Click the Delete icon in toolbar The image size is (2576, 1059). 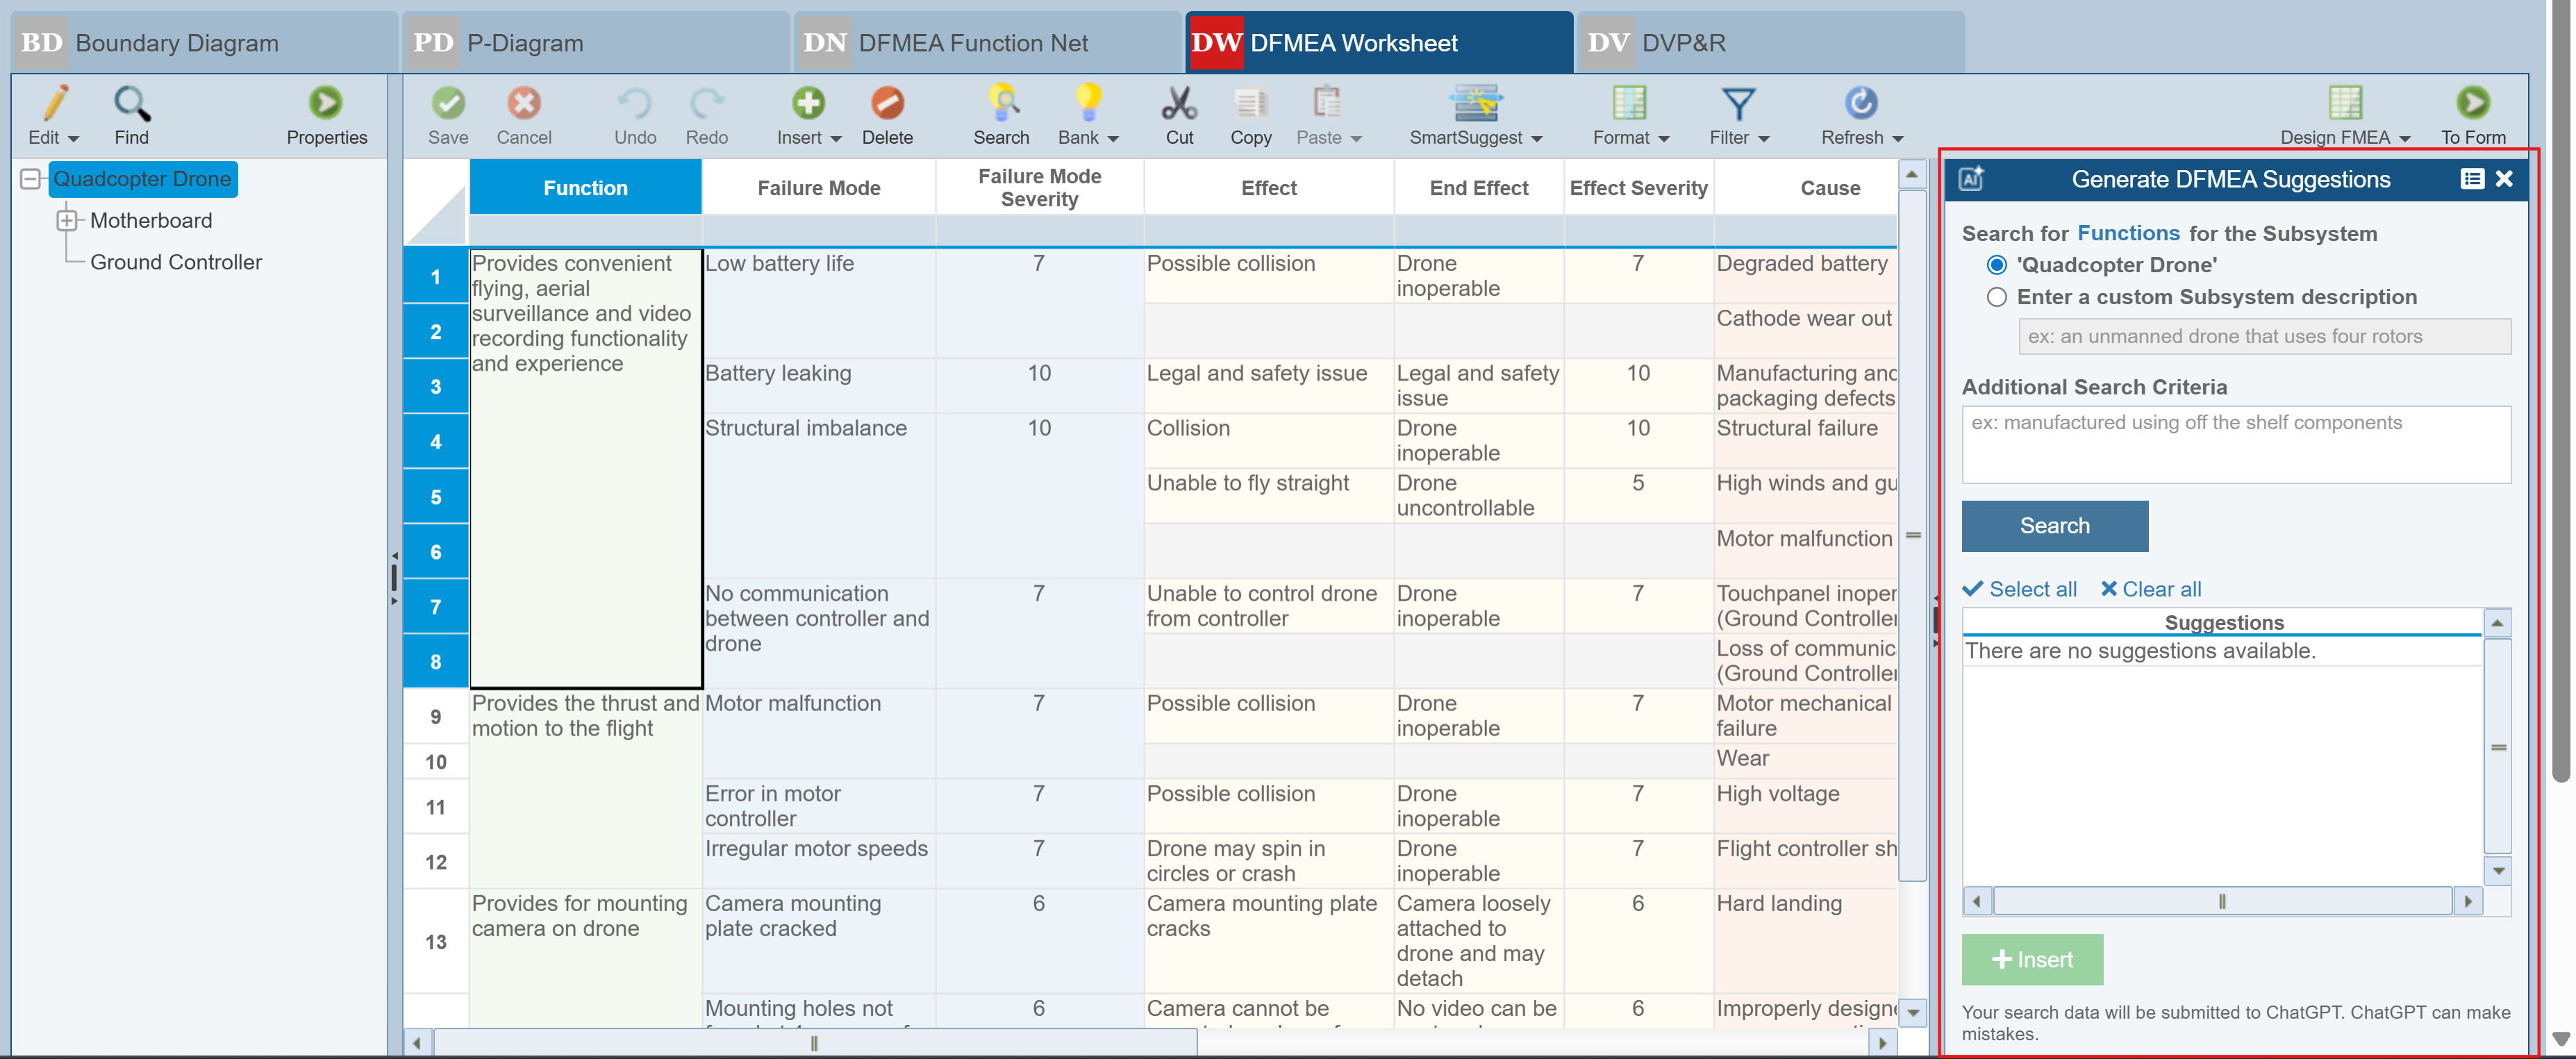click(886, 104)
